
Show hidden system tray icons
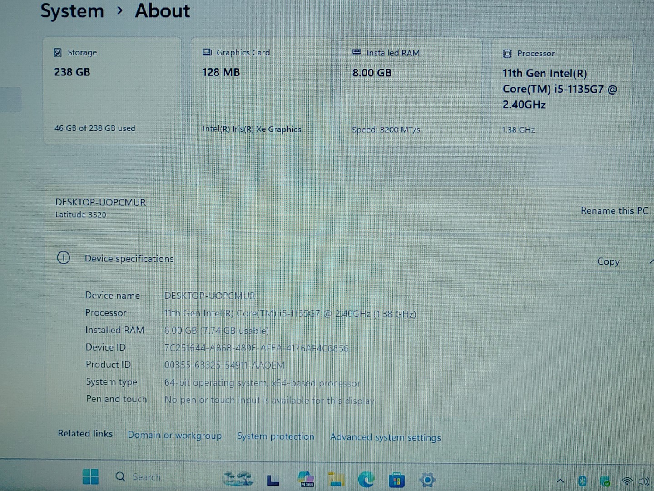coord(560,481)
